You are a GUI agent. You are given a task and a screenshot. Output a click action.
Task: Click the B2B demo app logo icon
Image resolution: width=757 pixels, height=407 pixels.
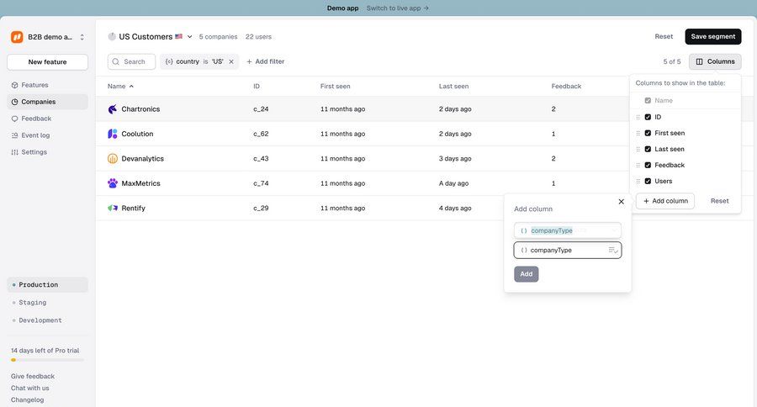pos(17,37)
